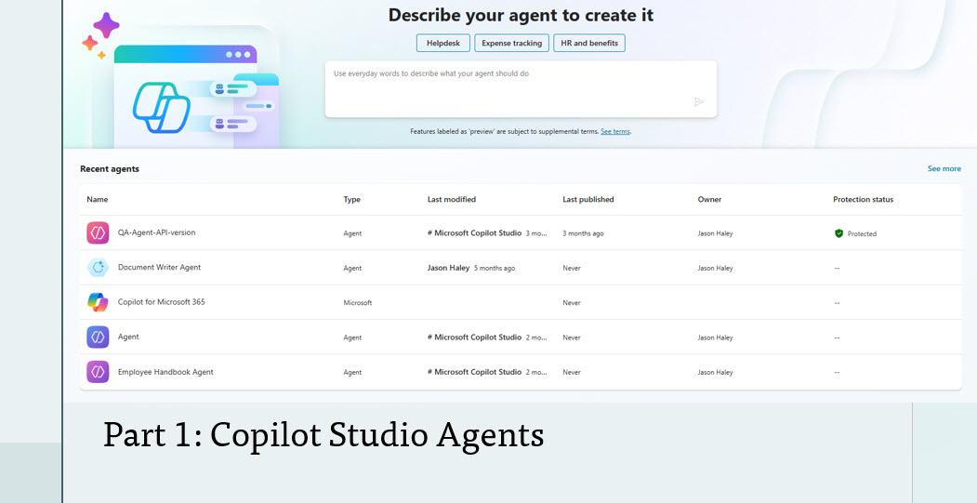Open the See terms link
This screenshot has width=977, height=503.
pyautogui.click(x=615, y=131)
